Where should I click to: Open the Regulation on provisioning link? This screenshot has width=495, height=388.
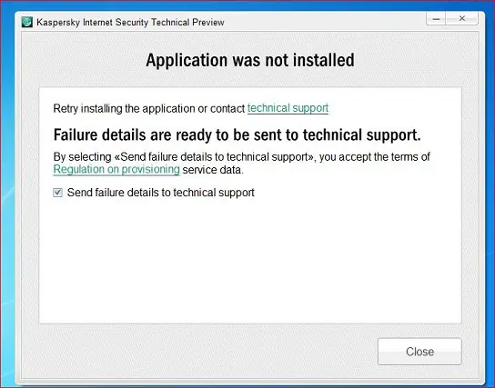pyautogui.click(x=116, y=169)
